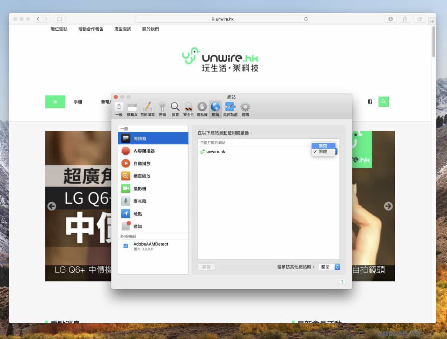Open the AutoFill pencil preferences icon
Image resolution: width=447 pixels, height=339 pixels.
pos(147,109)
